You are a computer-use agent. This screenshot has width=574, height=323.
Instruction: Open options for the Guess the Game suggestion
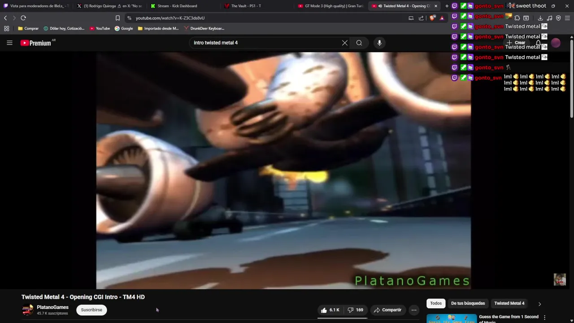pyautogui.click(x=544, y=318)
